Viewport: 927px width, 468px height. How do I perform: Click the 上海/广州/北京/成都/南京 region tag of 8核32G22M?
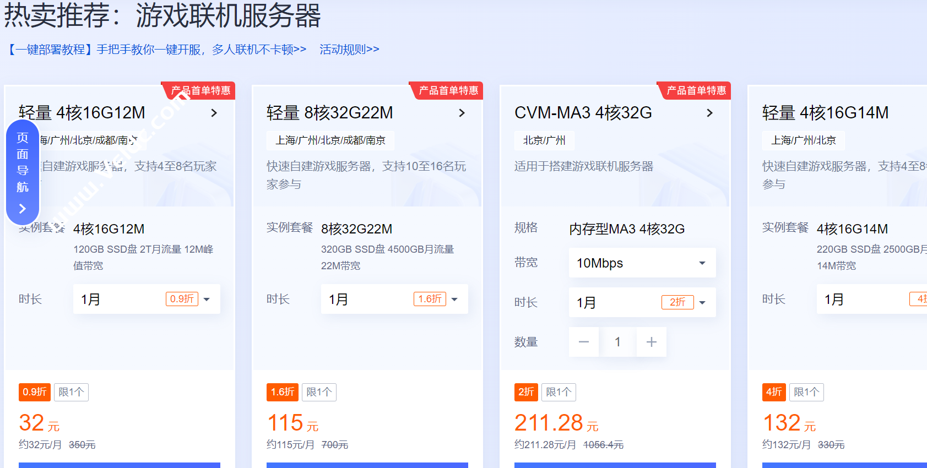click(330, 140)
